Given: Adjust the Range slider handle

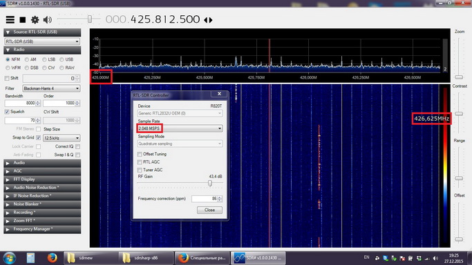Looking at the screenshot, I should coord(459,178).
